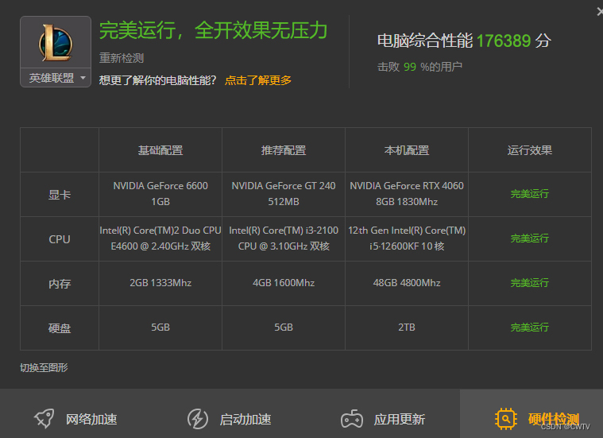Screen dimensions: 603x438
Task: Click 5GB in the 基础配置 disk cell
Action: click(160, 328)
